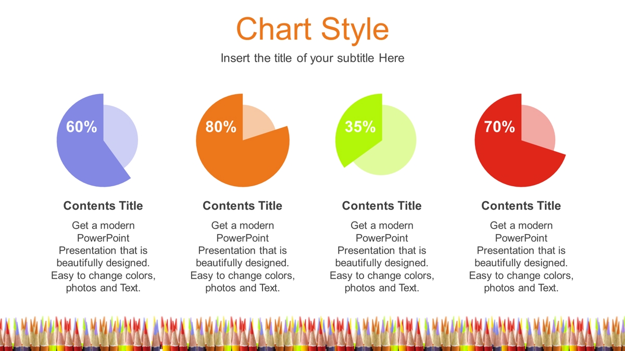Select the 70% percentage label
The image size is (625, 351).
[x=499, y=127]
